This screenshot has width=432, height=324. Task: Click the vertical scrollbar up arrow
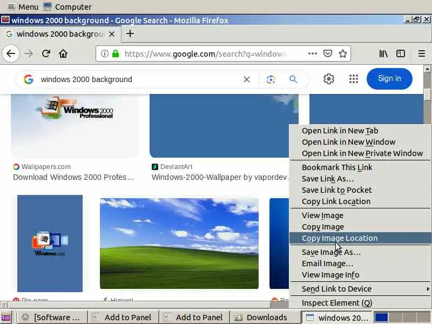pyautogui.click(x=427, y=69)
